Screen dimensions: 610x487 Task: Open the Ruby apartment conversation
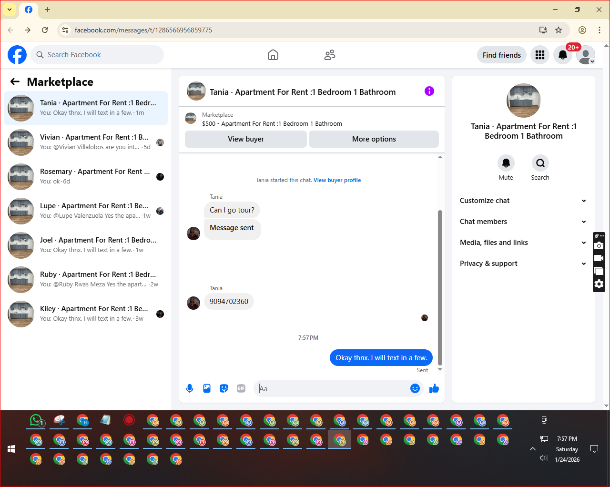click(x=86, y=280)
